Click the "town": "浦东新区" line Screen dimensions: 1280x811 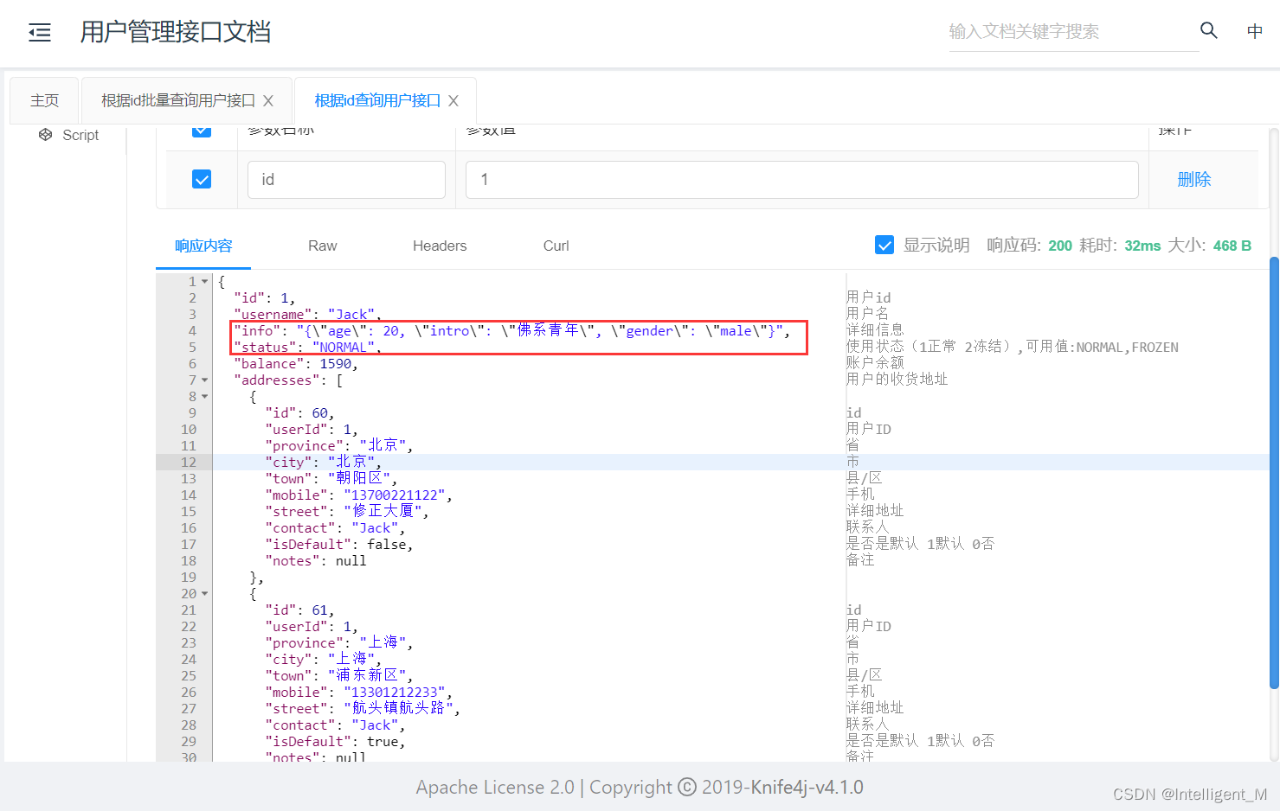click(x=339, y=676)
